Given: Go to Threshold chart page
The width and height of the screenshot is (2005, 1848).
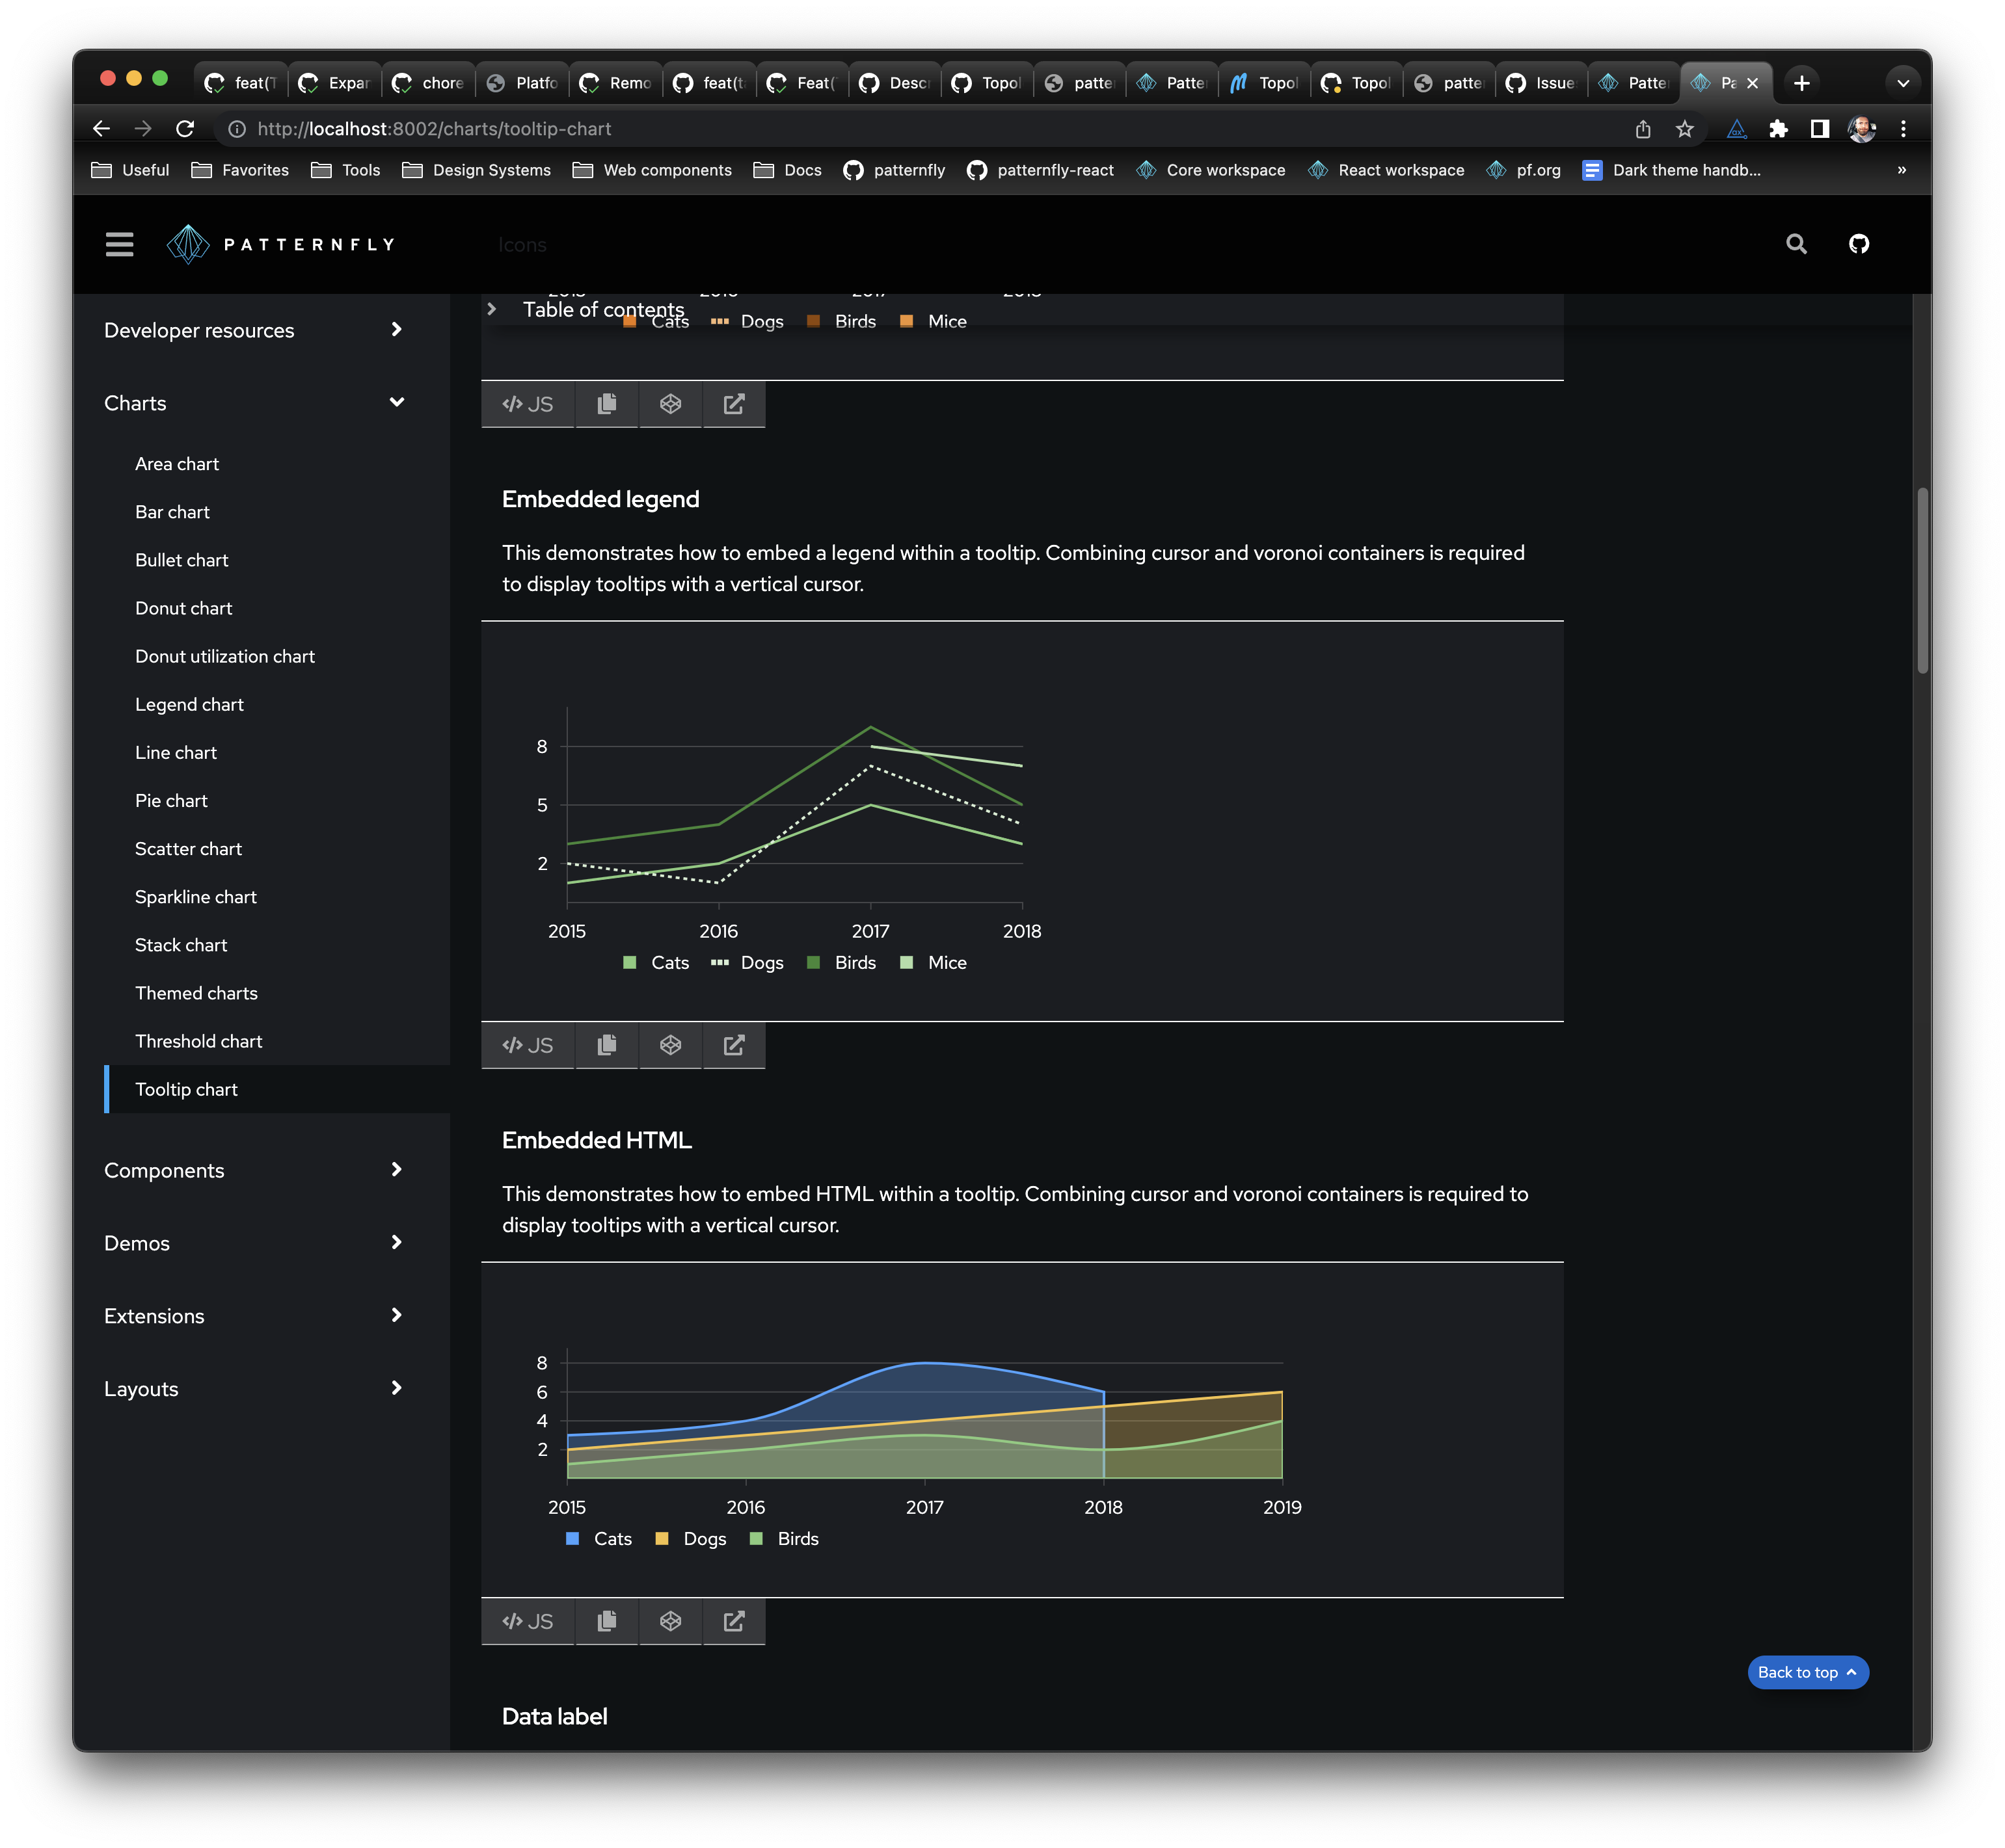Looking at the screenshot, I should [x=198, y=1041].
